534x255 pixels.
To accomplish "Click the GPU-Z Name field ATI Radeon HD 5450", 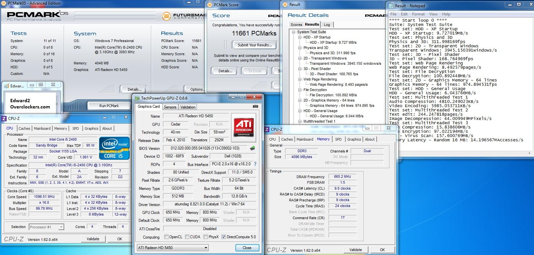I will point(196,116).
